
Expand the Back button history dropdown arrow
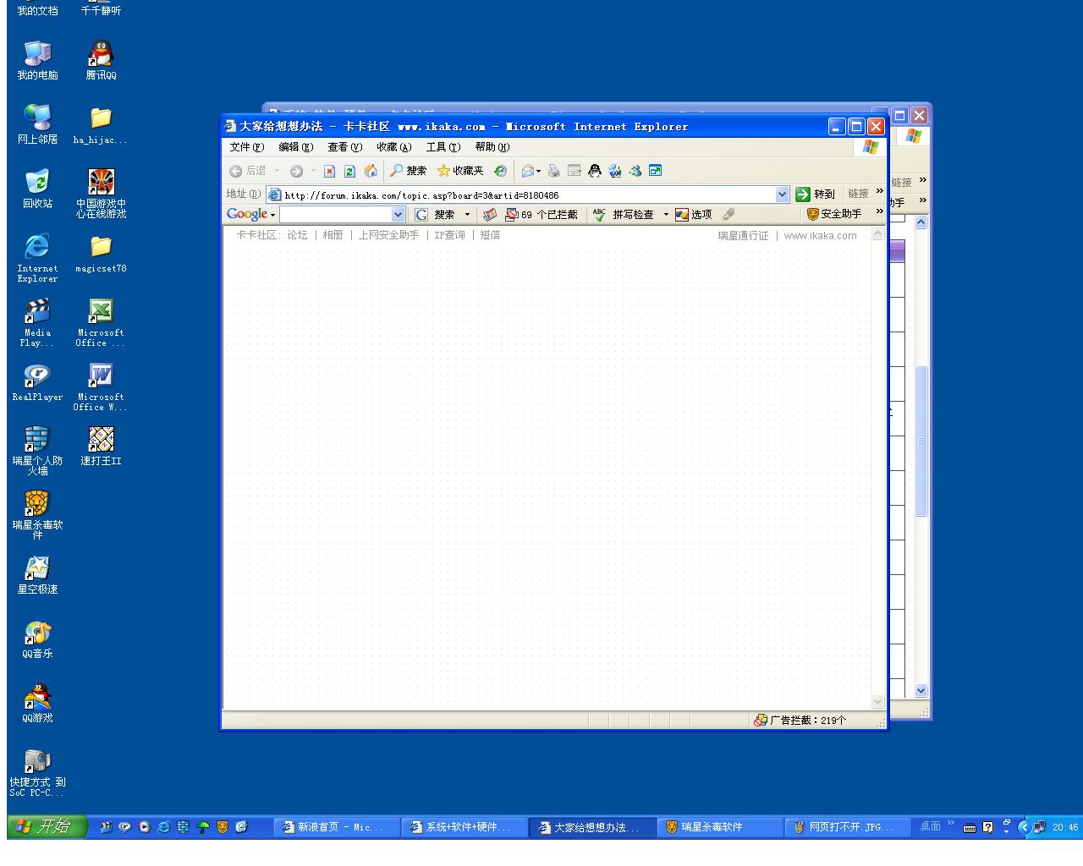pos(277,171)
